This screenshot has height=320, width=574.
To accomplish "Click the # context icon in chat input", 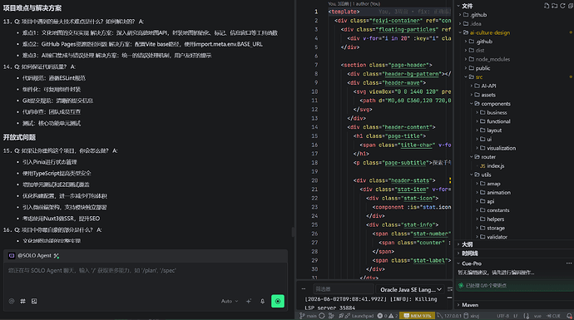I will click(22, 301).
